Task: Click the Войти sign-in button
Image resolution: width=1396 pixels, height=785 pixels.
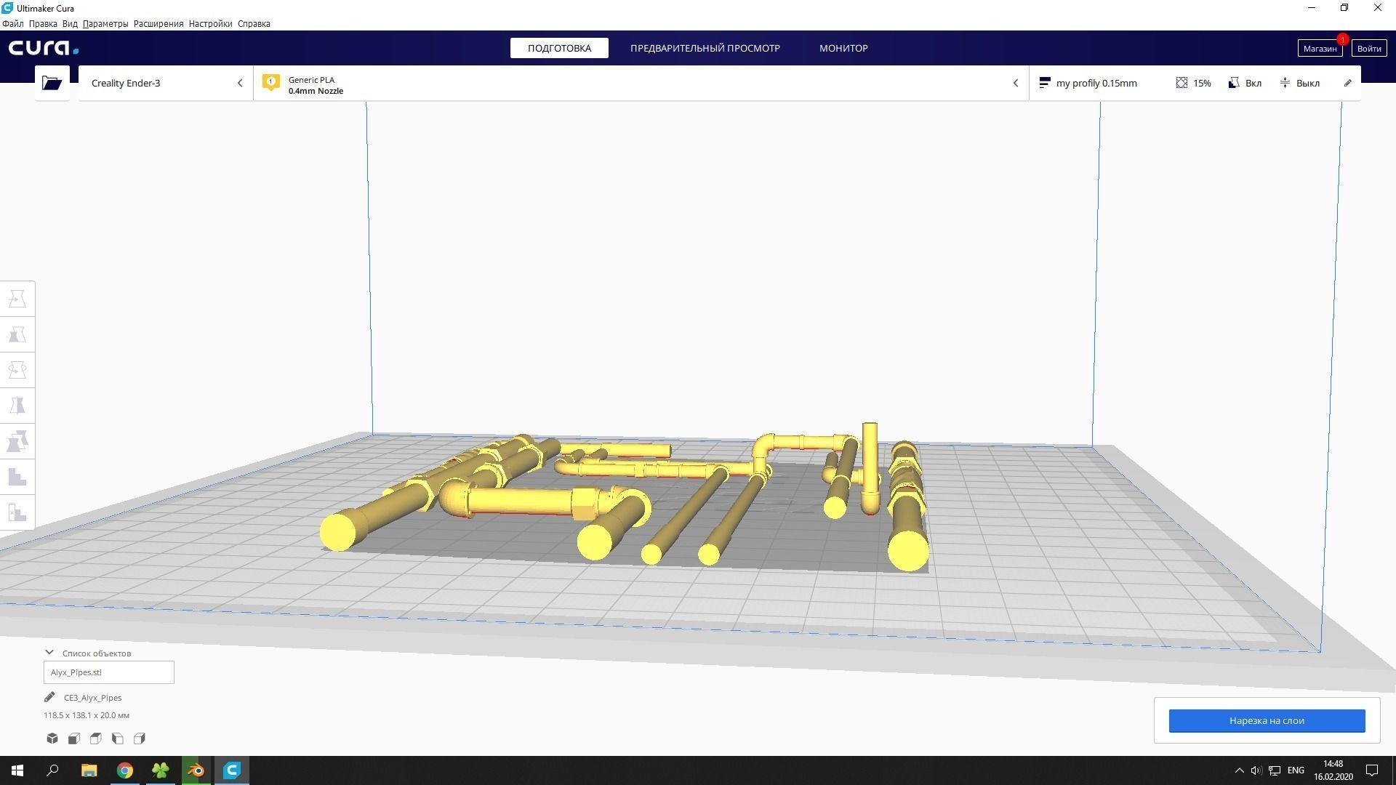Action: [1369, 48]
